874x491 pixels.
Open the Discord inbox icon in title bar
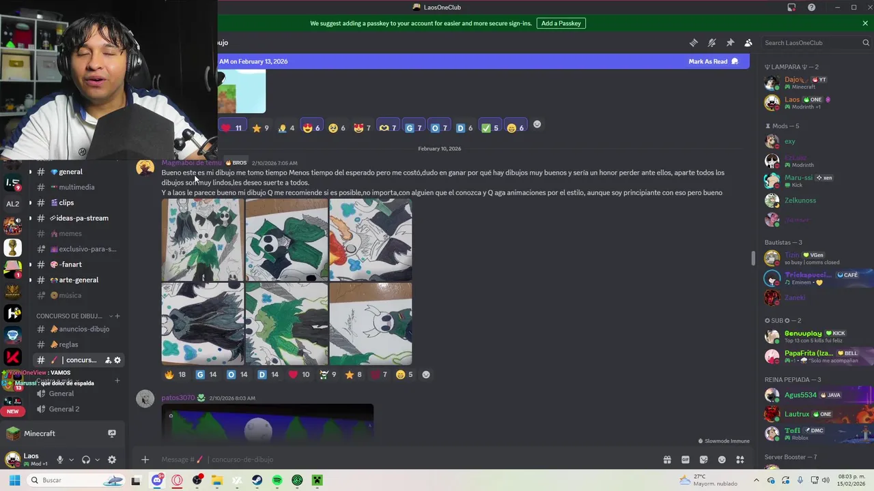click(x=791, y=8)
